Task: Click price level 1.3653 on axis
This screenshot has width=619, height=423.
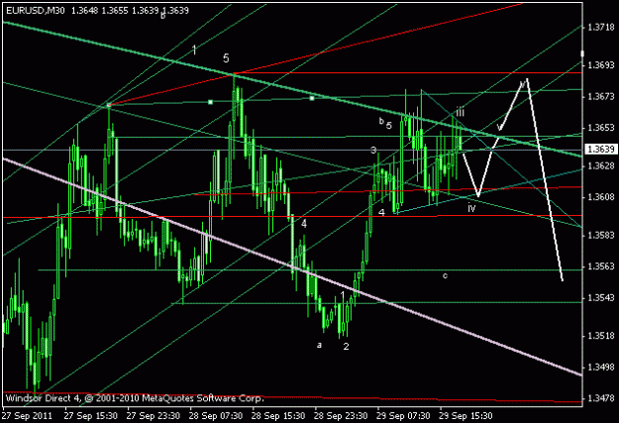Action: click(601, 128)
